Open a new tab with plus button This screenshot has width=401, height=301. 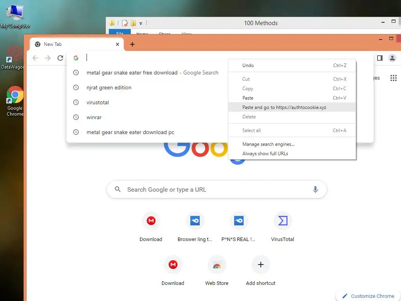[x=132, y=44]
